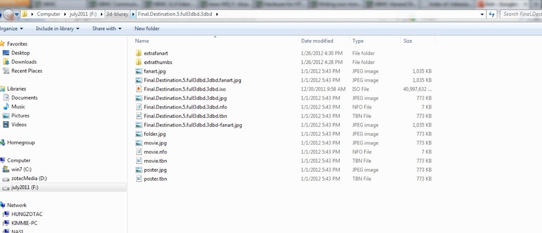Viewport: 542px width, 233px height.
Task: Select movie.jpg file icon
Action: (x=139, y=143)
